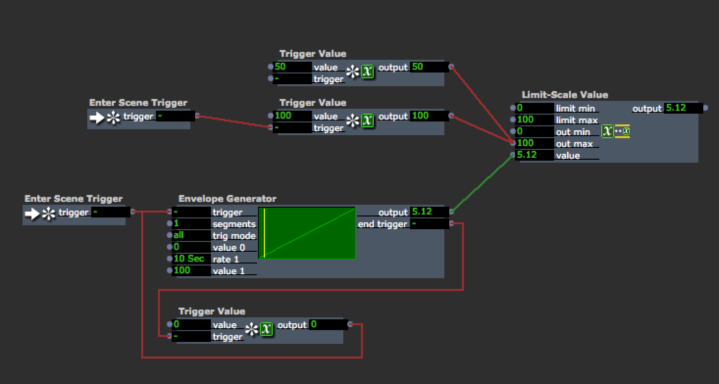Click the trig mode field set to all
The image size is (719, 384).
click(191, 235)
